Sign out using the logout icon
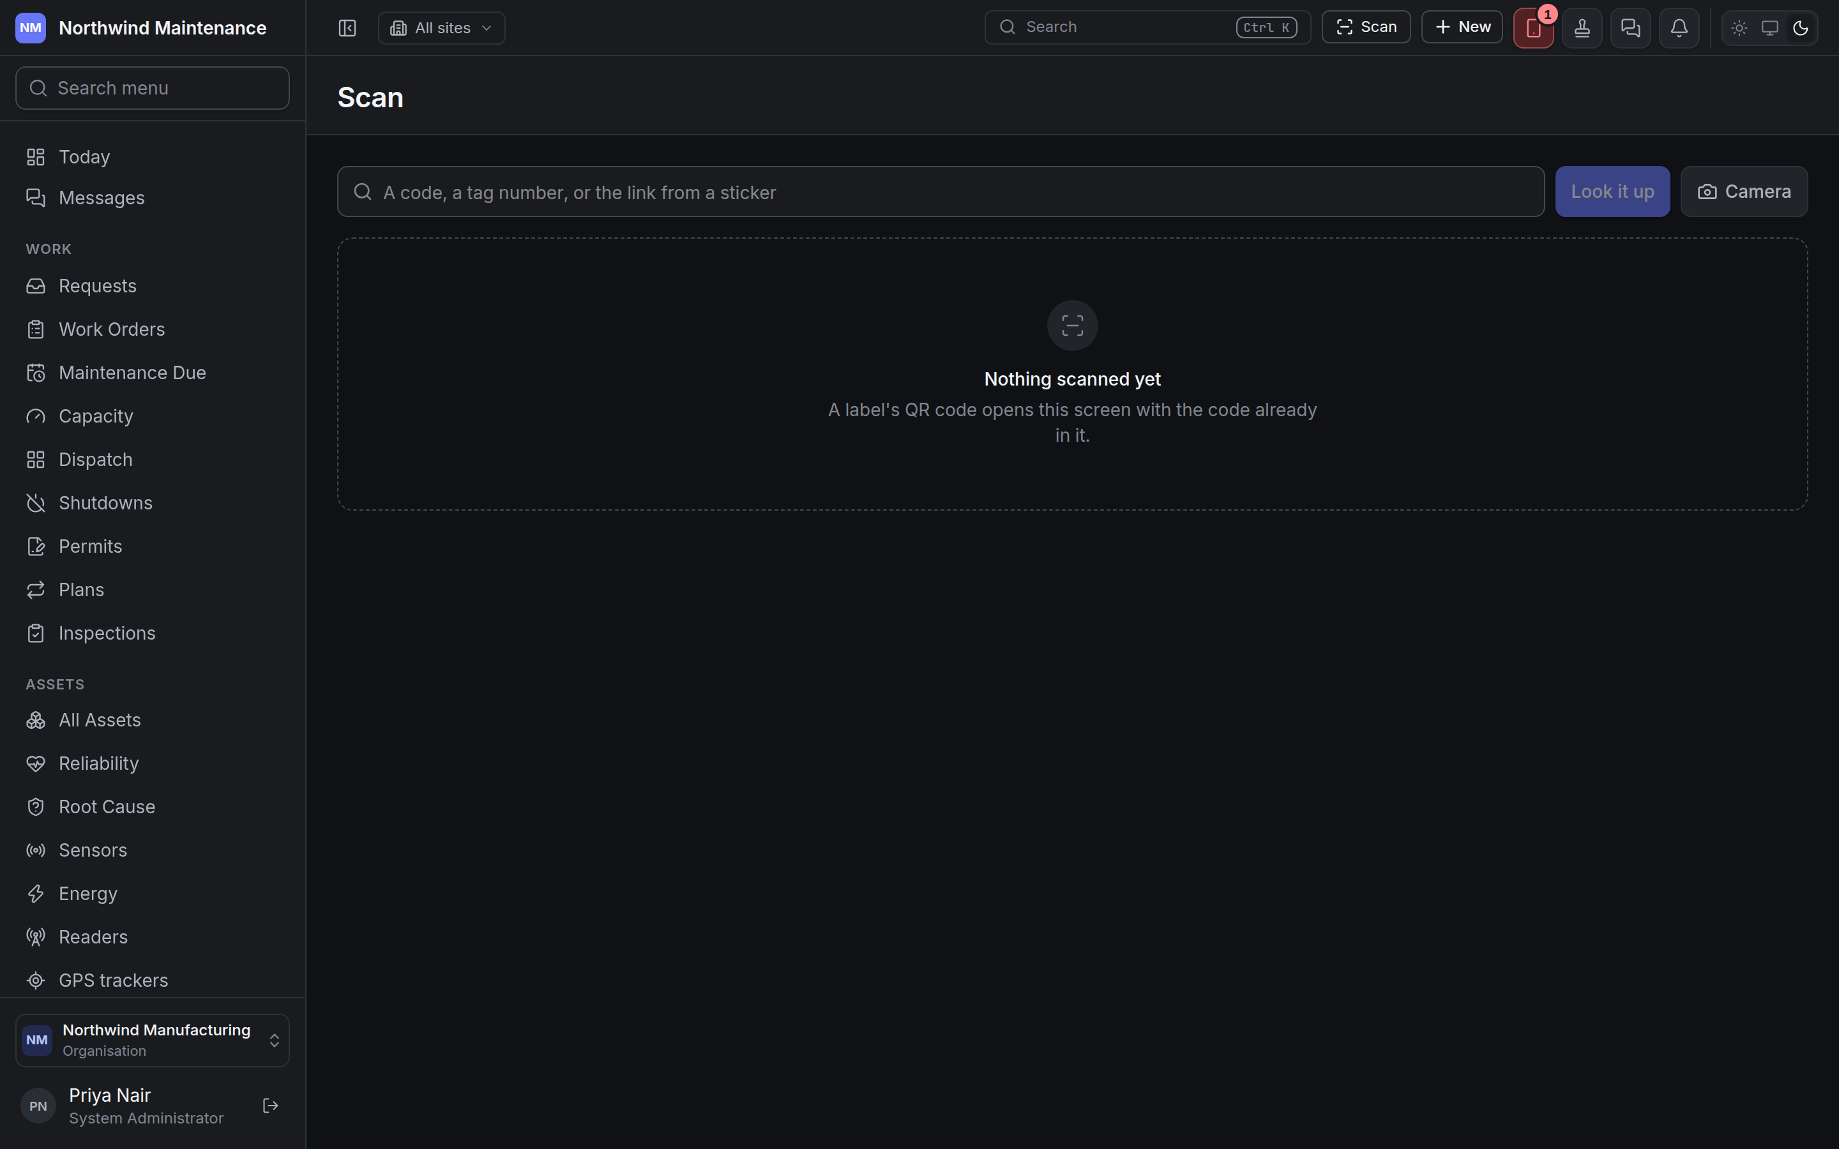1839x1149 pixels. (x=271, y=1106)
